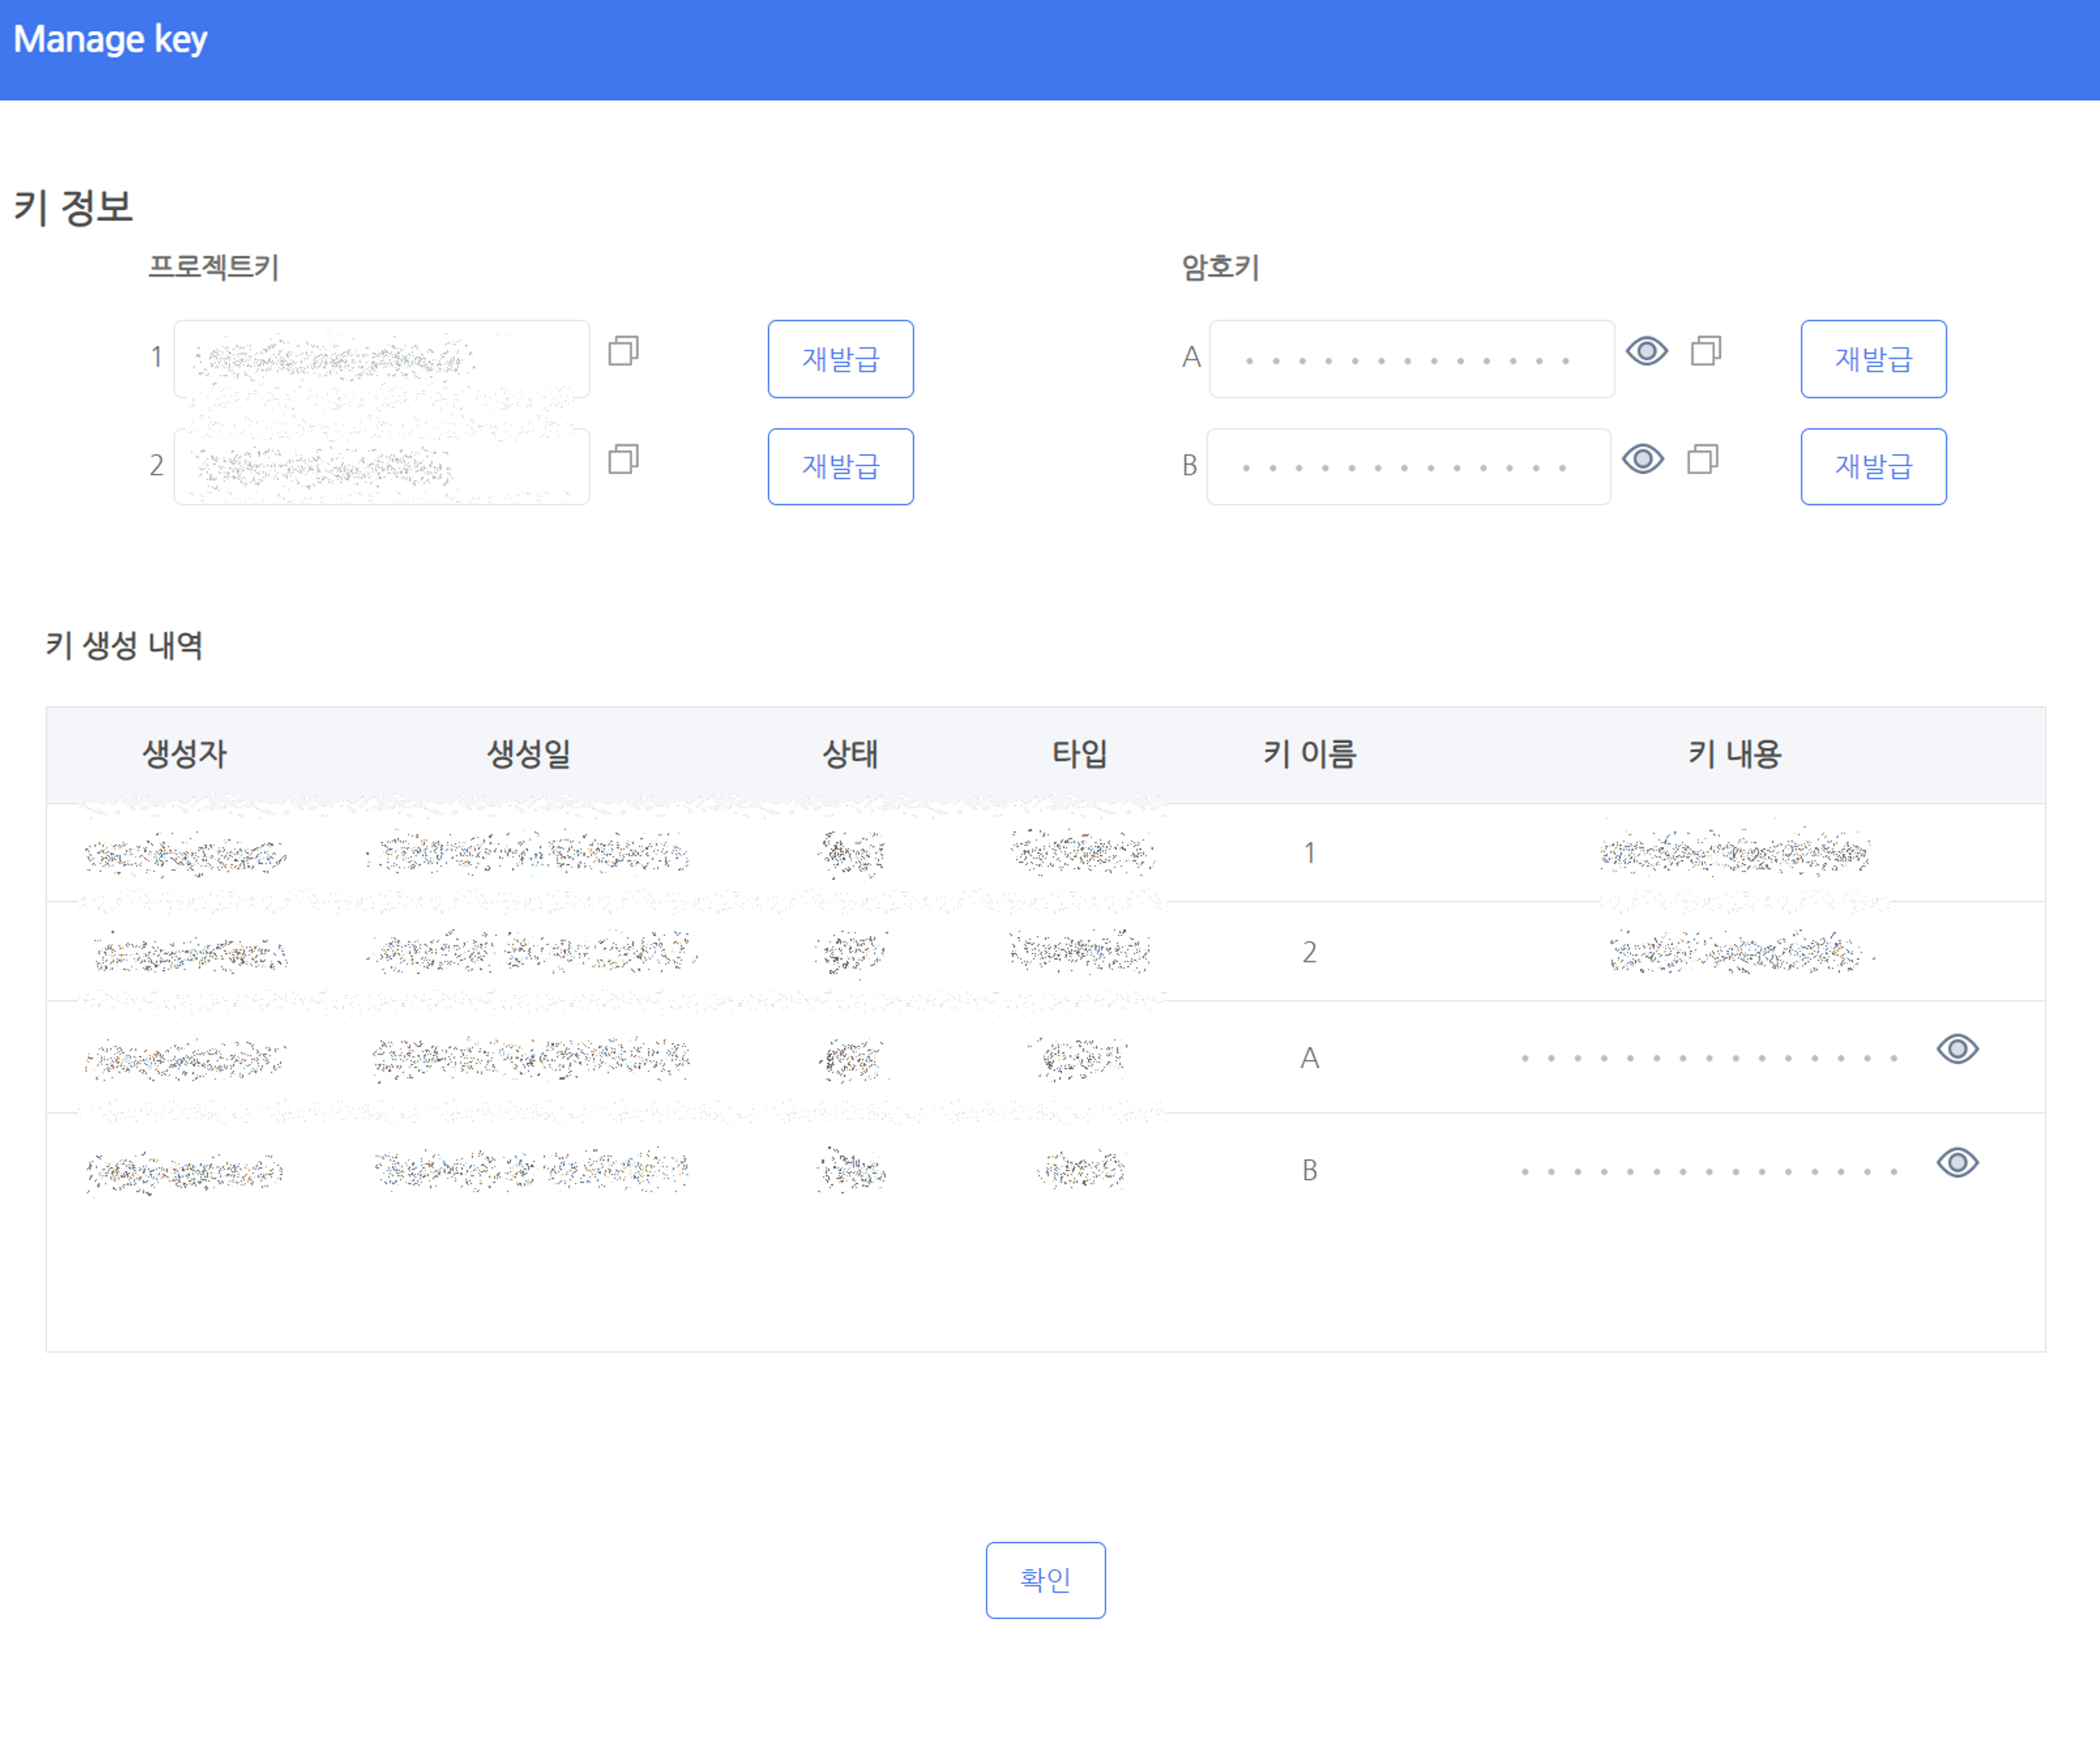Copy project key 1 to clipboard
The image size is (2100, 1743).
(x=623, y=351)
